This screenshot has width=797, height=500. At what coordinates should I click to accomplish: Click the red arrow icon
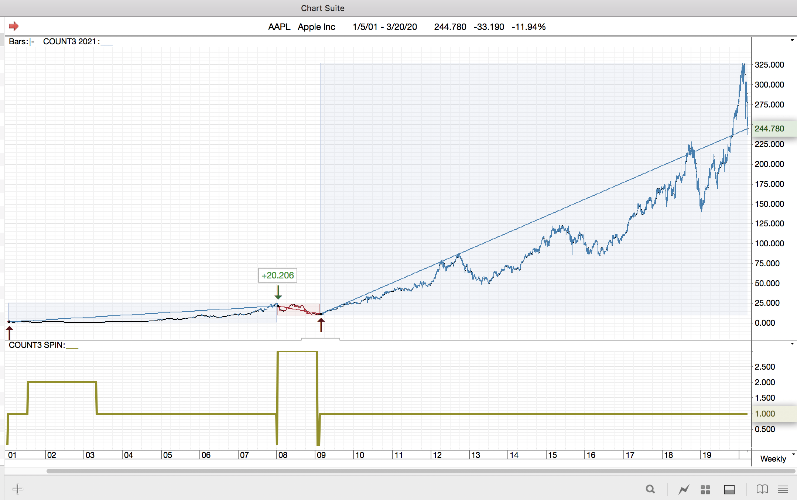coord(14,26)
